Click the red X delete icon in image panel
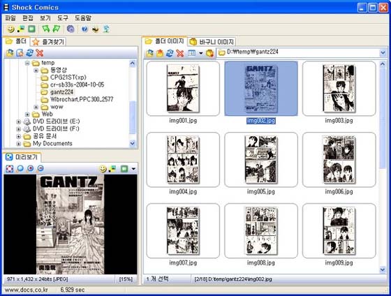The width and height of the screenshot is (391, 296). (180, 53)
